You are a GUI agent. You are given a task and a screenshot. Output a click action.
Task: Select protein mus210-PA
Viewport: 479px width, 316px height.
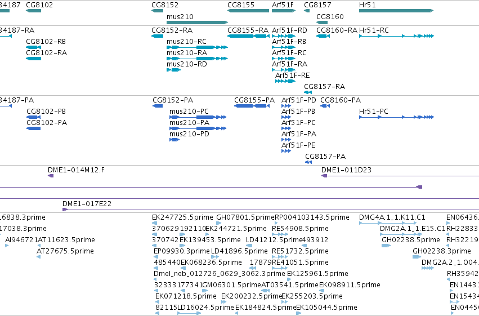[198, 128]
